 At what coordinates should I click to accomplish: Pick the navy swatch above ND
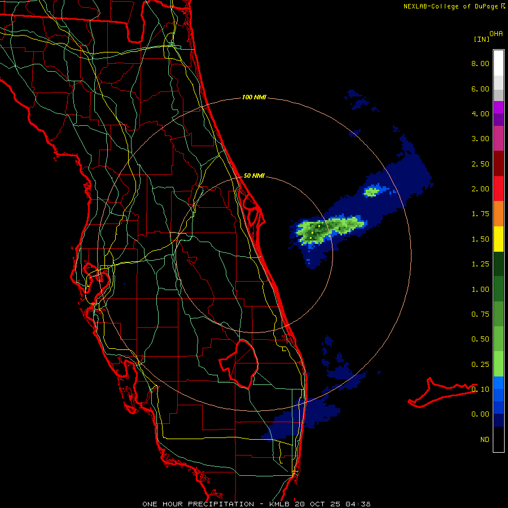(x=498, y=420)
